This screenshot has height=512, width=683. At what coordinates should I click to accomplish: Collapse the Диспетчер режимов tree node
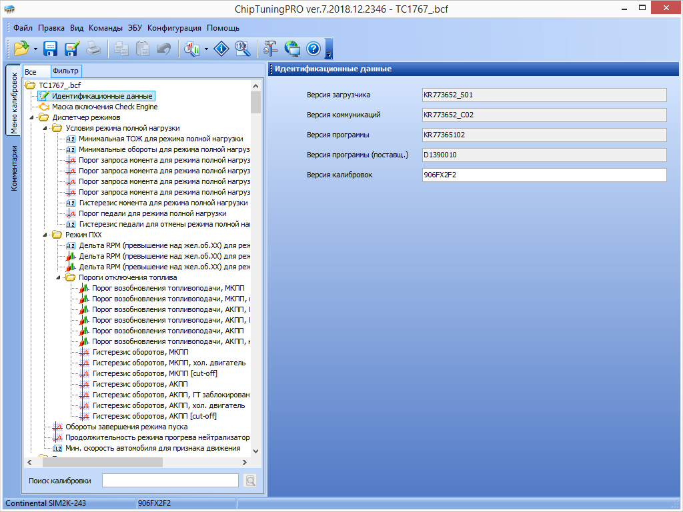(32, 117)
